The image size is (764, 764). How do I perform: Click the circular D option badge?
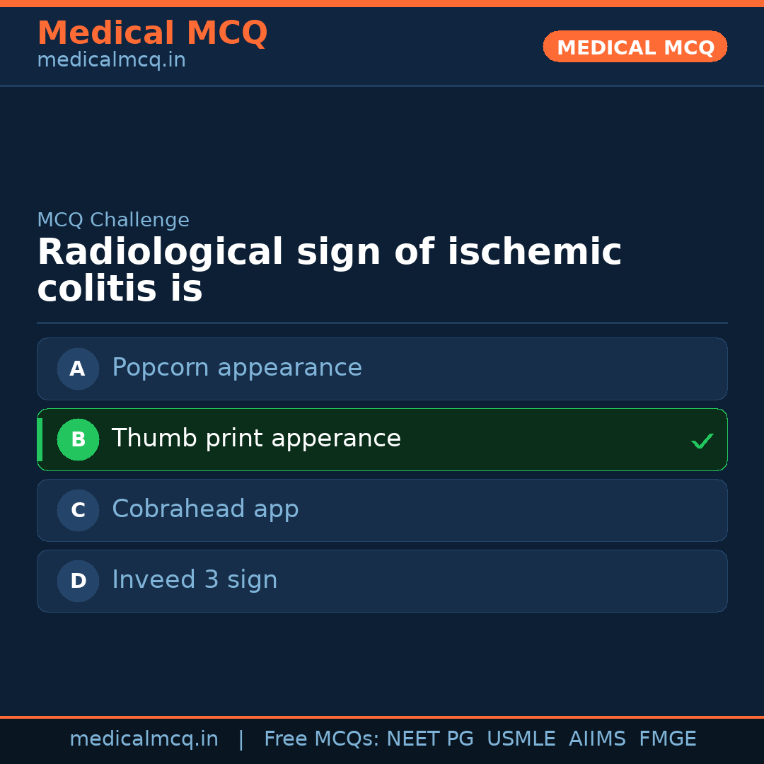78,581
